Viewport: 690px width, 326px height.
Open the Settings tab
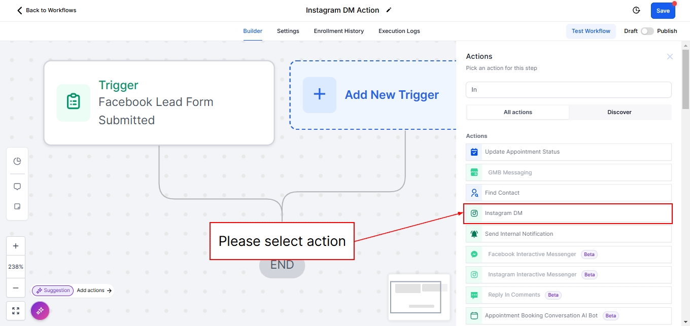coord(288,31)
